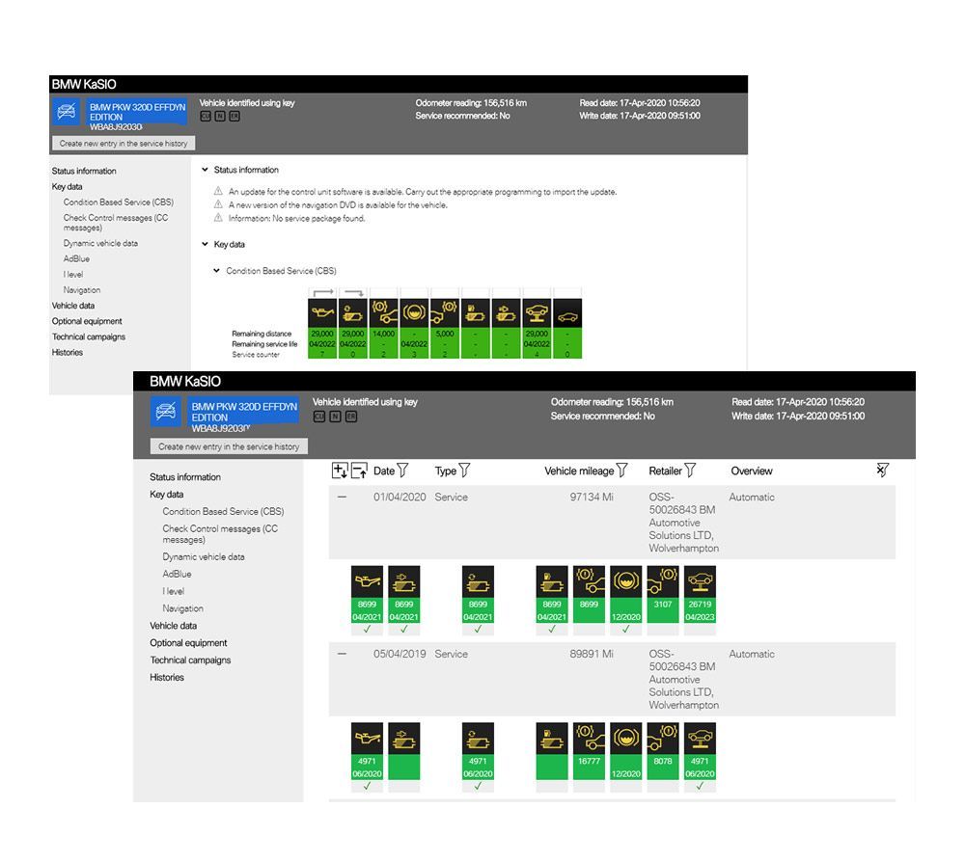Select Optional equipment in front window sidebar
The width and height of the screenshot is (965, 862).
coord(188,643)
